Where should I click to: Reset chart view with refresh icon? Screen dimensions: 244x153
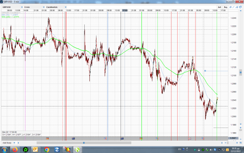tap(240, 143)
